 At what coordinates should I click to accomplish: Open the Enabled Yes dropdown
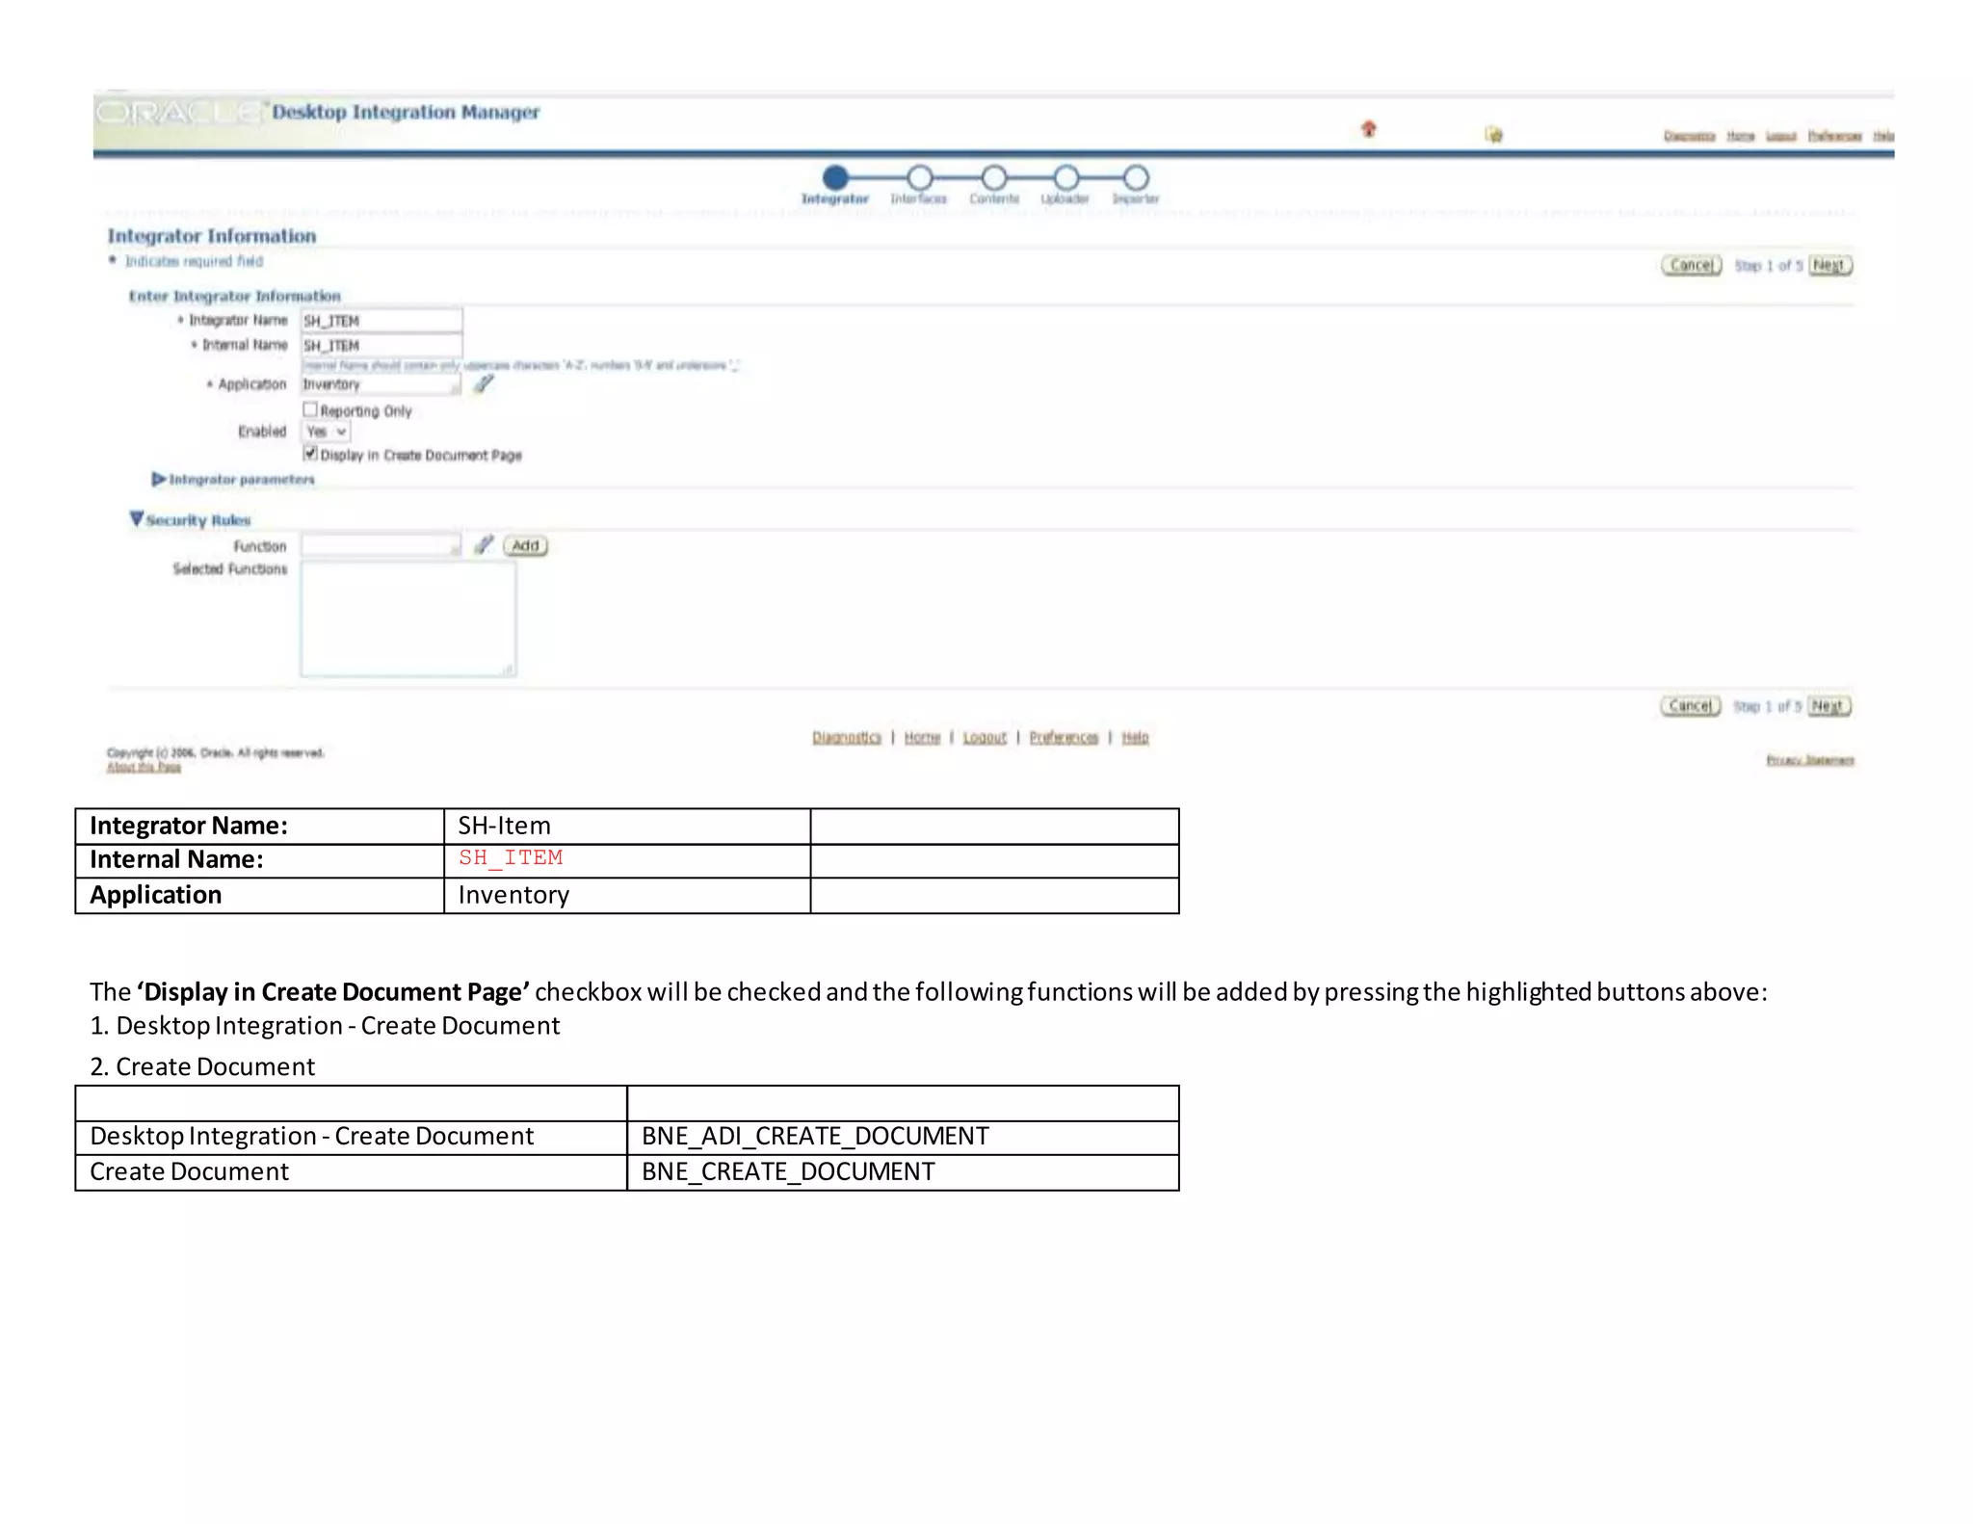tap(327, 432)
